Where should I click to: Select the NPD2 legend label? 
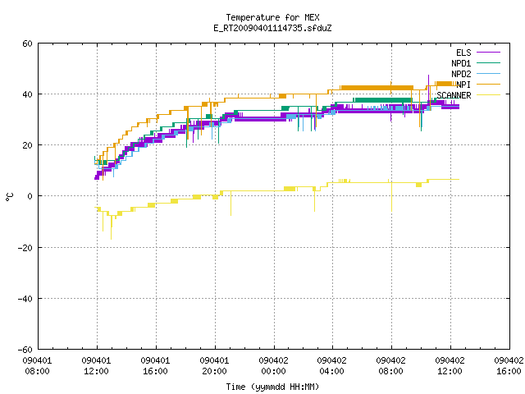click(x=461, y=74)
